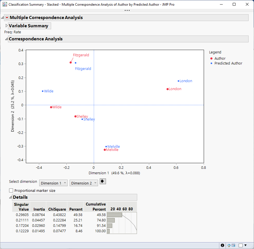Open the Dimension 2 dropdown
Image resolution: width=254 pixels, height=249 pixels.
[x=84, y=183]
